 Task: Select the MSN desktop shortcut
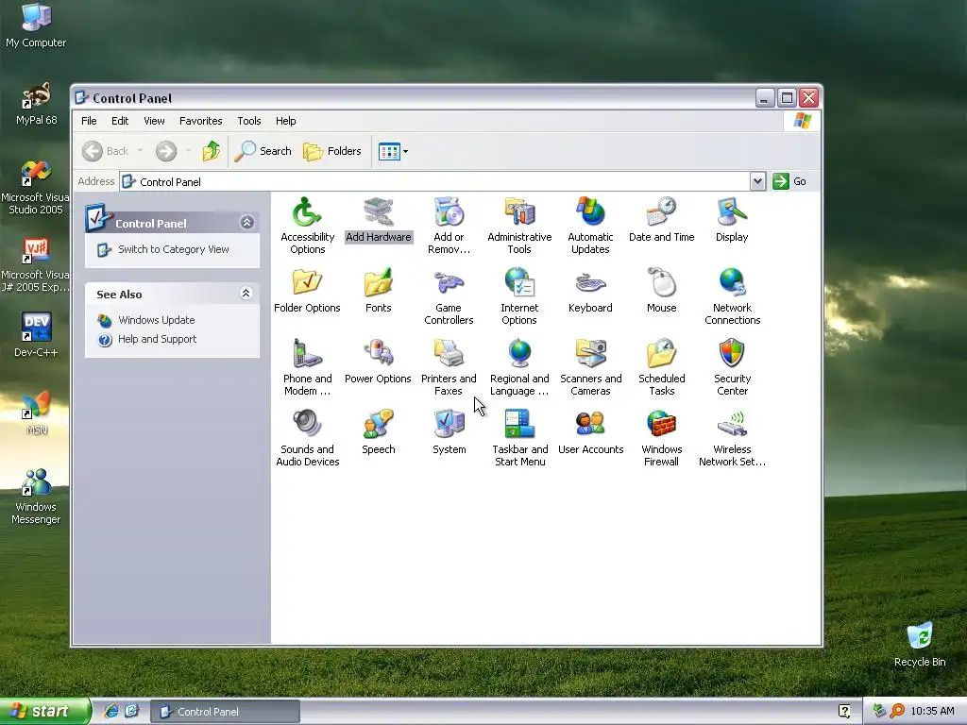[x=36, y=412]
